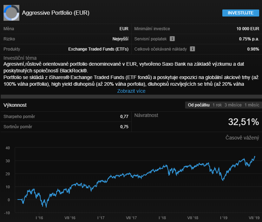This screenshot has width=262, height=222.
Task: Click the I '18 chart axis label
Action: 162,218
